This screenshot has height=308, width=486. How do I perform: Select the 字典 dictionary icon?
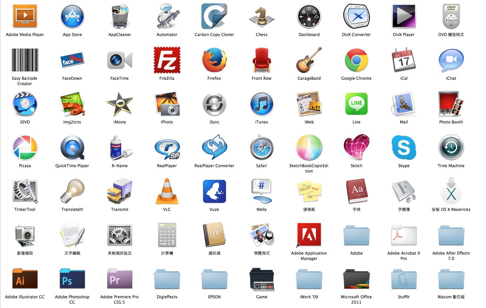coord(357,191)
